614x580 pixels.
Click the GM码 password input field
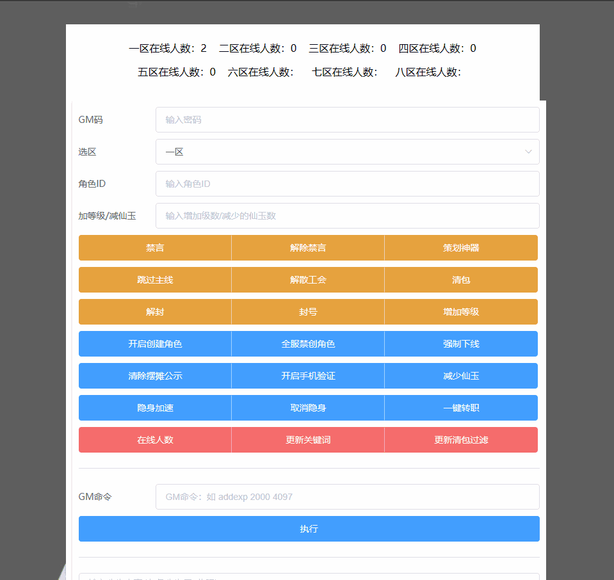point(347,120)
